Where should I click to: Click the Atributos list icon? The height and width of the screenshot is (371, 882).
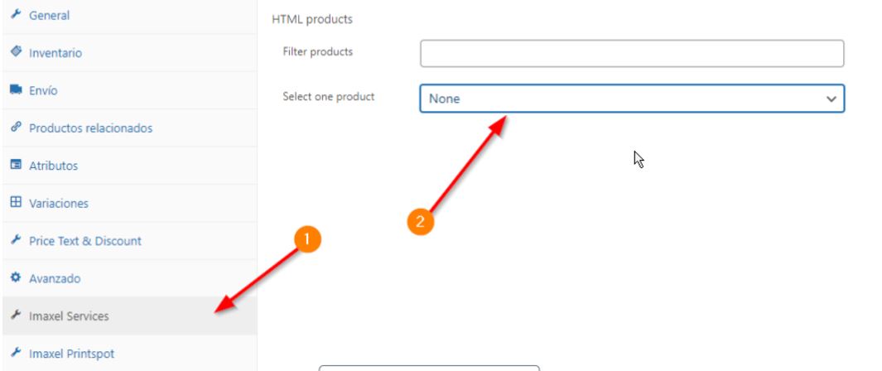(x=15, y=166)
